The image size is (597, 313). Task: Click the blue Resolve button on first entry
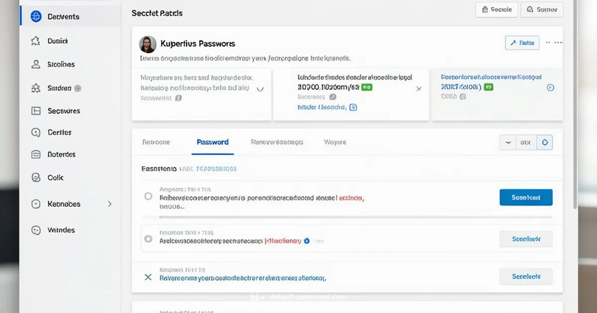(x=526, y=197)
